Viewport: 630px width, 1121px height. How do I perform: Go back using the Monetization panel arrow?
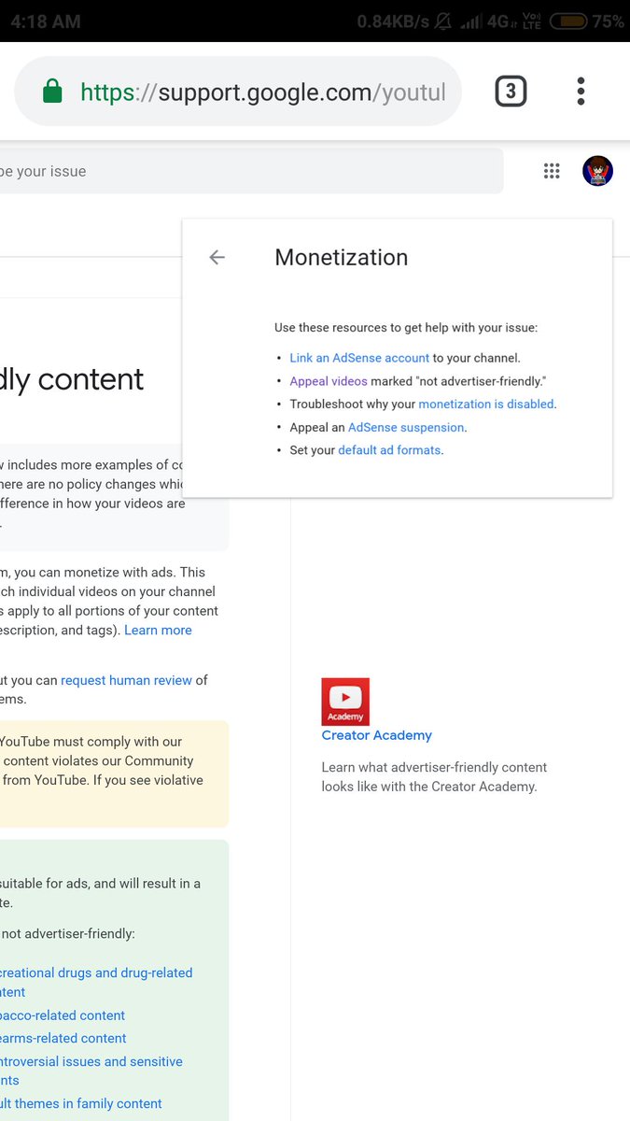point(217,257)
